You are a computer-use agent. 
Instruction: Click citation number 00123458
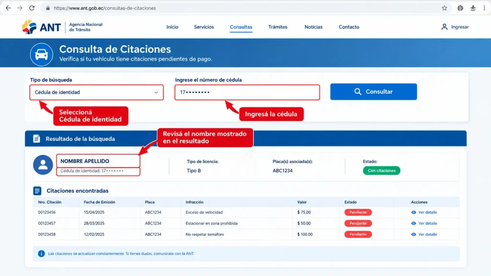[47, 234]
